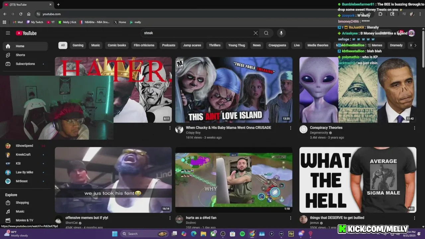The height and width of the screenshot is (239, 425).
Task: Open options menu for offensive memes video
Action: (170, 218)
